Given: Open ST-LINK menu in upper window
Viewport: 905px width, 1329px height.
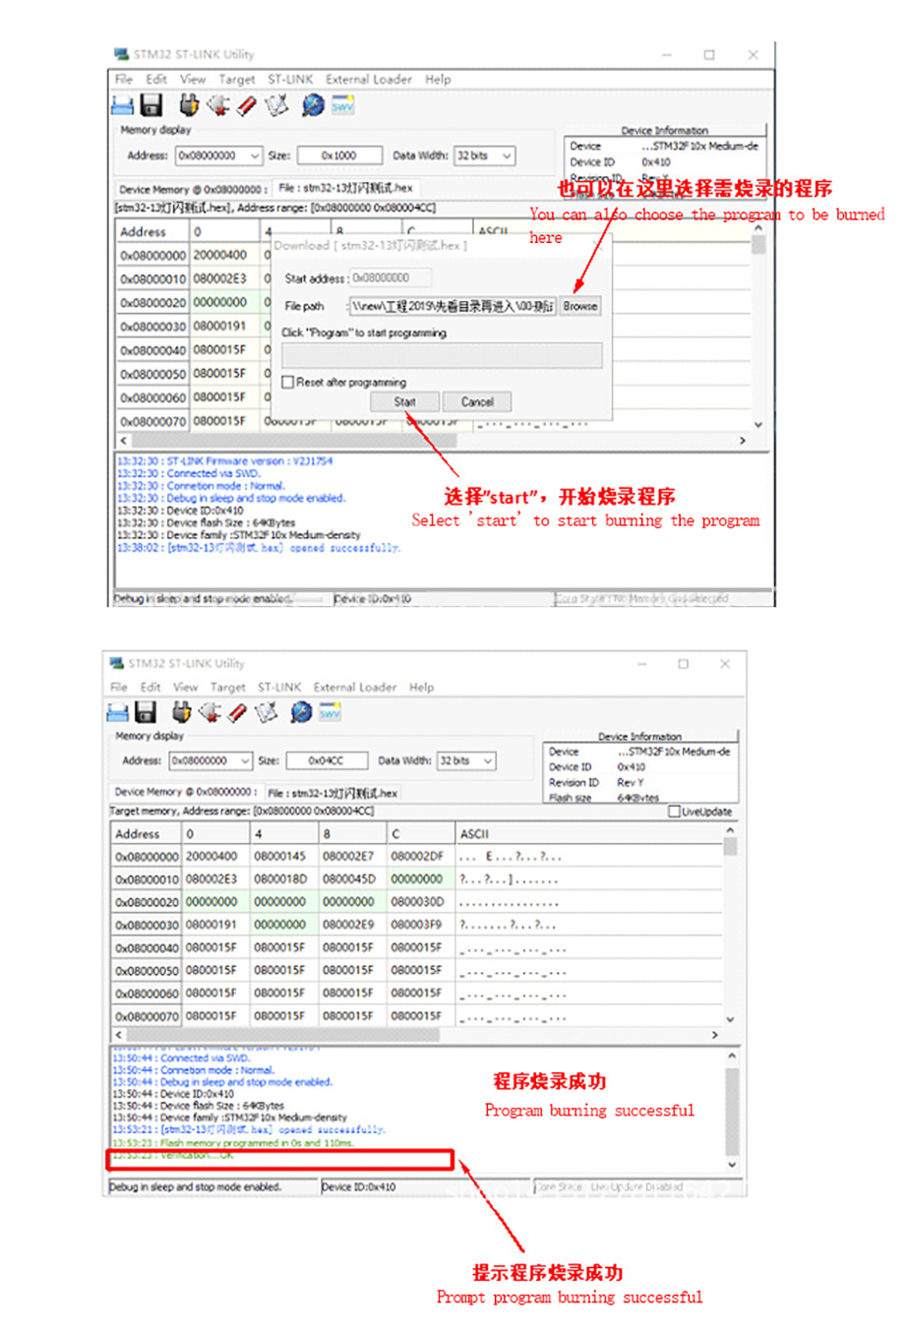Looking at the screenshot, I should pyautogui.click(x=290, y=80).
